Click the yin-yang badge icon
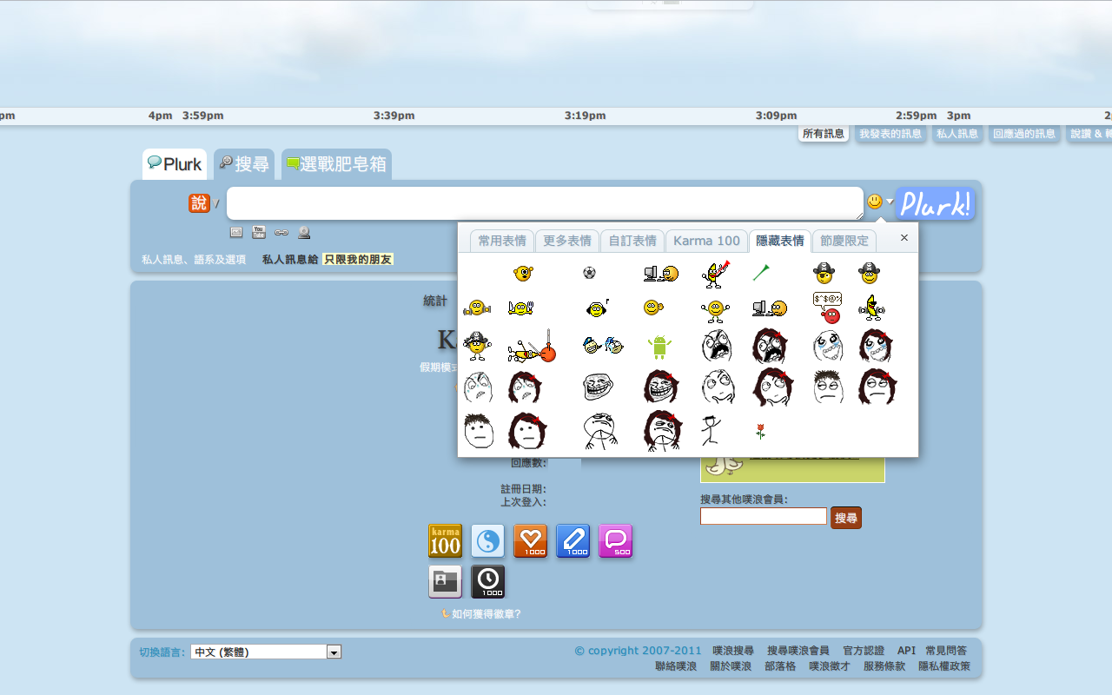This screenshot has height=695, width=1112. point(486,540)
